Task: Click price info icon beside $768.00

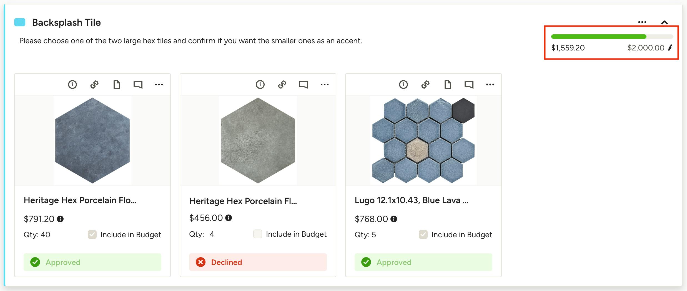Action: pos(394,219)
